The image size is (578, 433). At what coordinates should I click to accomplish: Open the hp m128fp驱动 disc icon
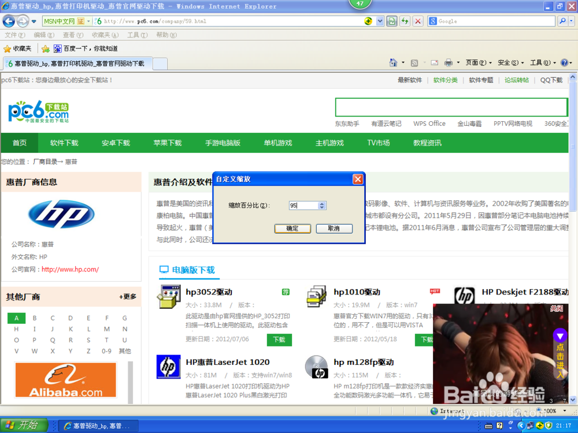(316, 367)
